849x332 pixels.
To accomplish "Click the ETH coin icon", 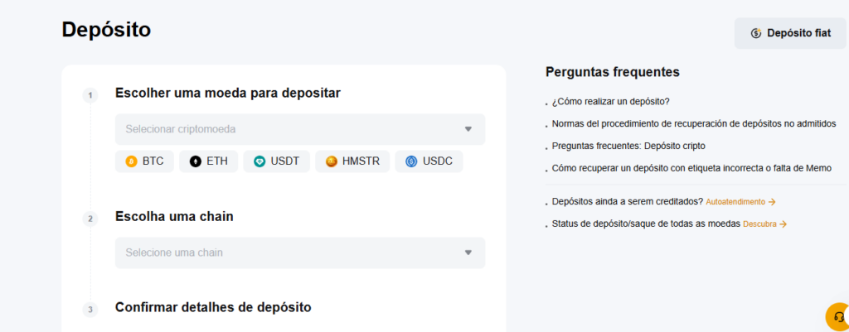I will coord(196,161).
